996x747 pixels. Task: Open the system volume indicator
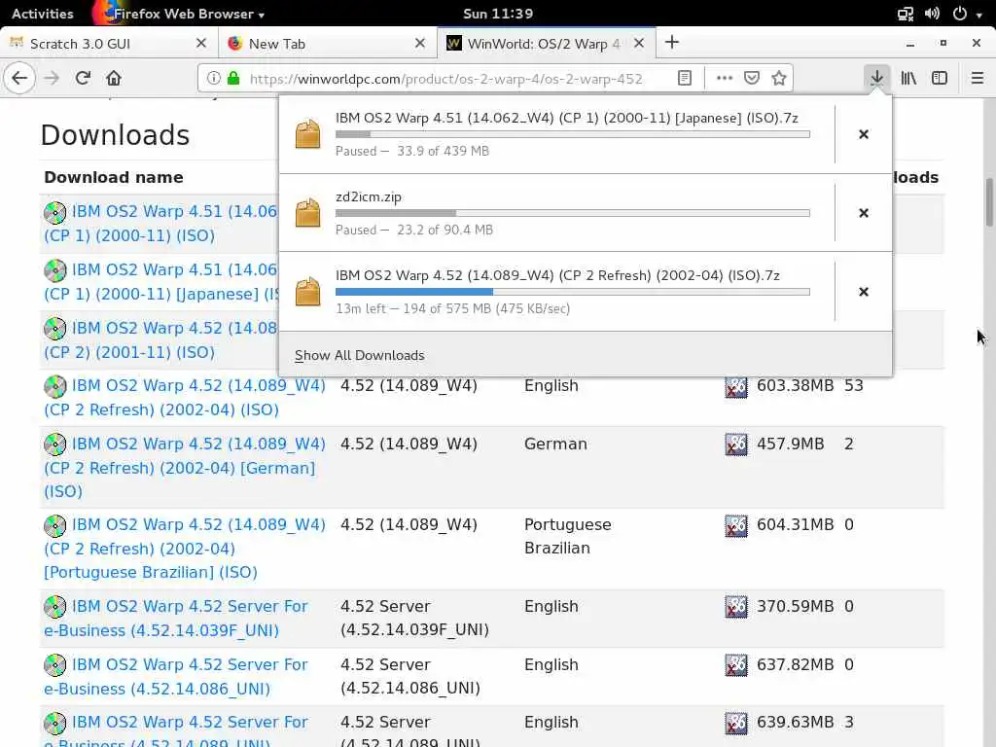pos(932,14)
